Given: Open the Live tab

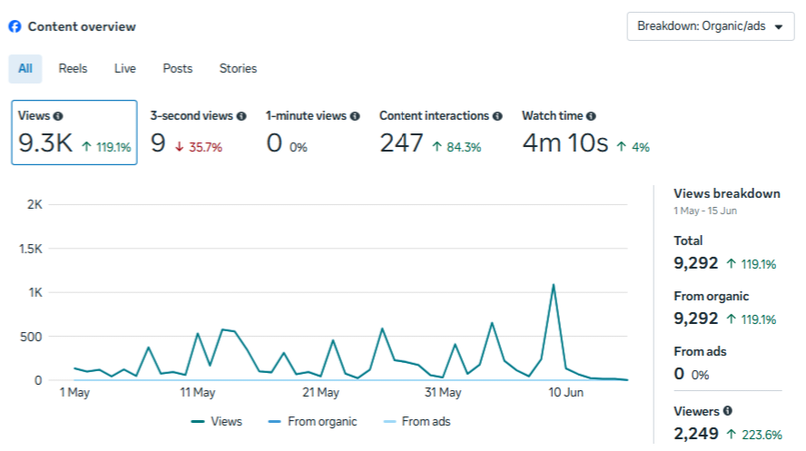Looking at the screenshot, I should pos(125,68).
